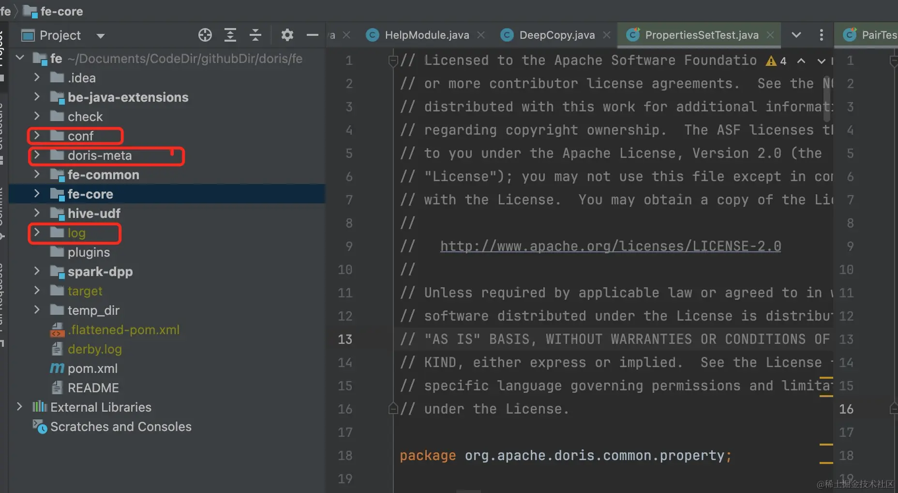Click the Select Opened File crosshair icon
The width and height of the screenshot is (898, 493).
click(205, 35)
